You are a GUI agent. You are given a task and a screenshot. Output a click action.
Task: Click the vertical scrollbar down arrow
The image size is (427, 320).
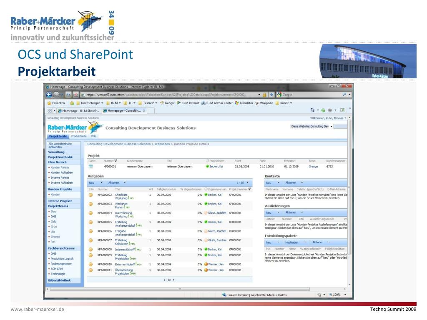[349, 285]
